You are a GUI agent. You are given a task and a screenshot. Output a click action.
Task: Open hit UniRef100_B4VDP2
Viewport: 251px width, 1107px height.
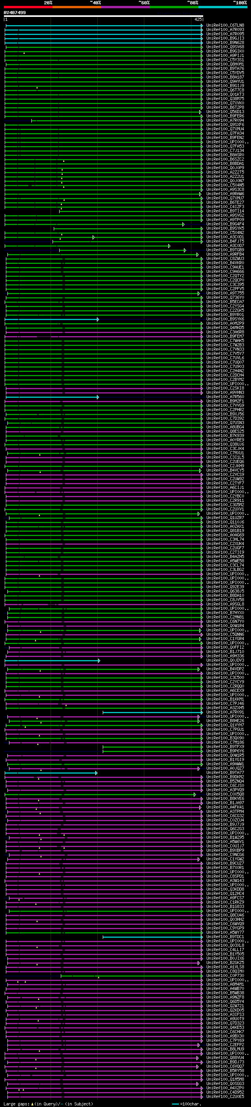(225, 669)
